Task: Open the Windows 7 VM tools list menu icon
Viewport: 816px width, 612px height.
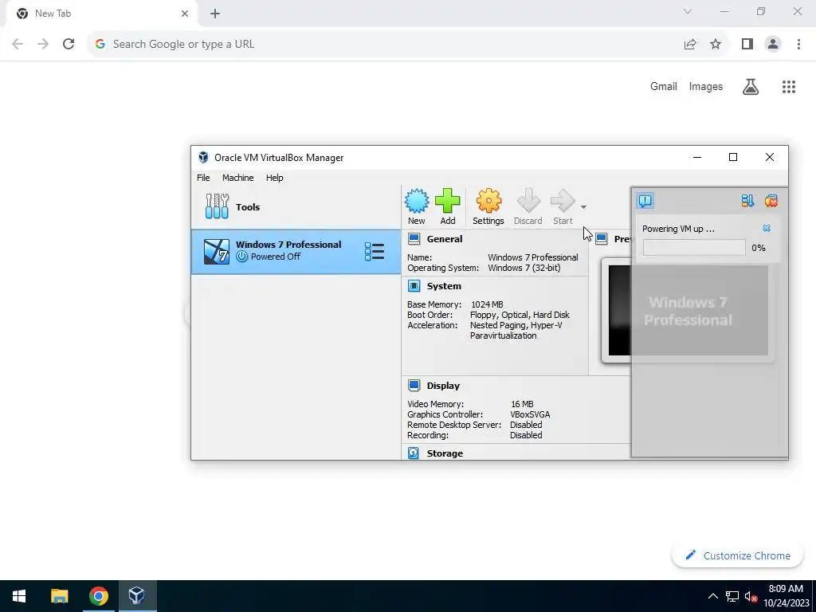Action: [375, 251]
